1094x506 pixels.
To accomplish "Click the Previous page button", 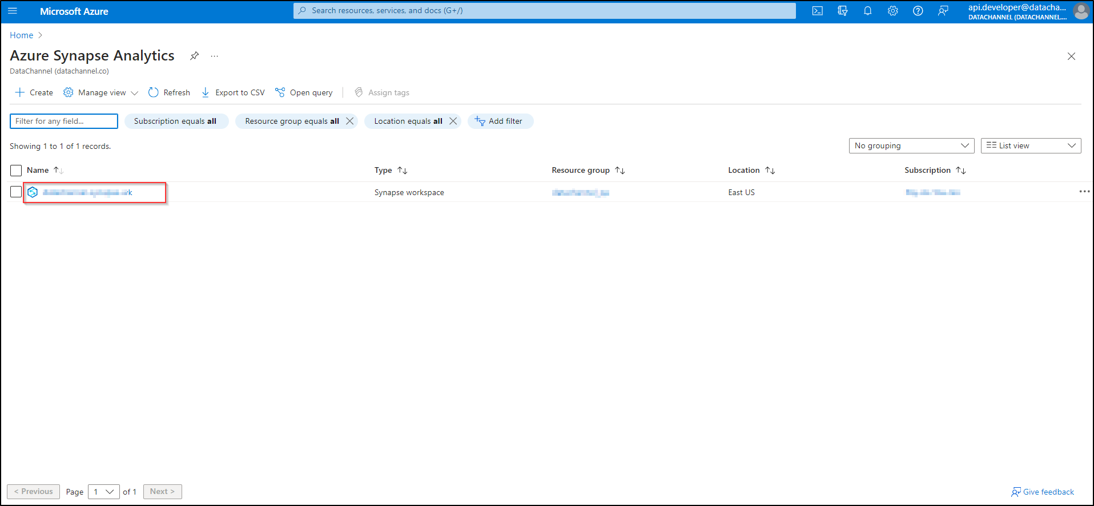I will [34, 492].
